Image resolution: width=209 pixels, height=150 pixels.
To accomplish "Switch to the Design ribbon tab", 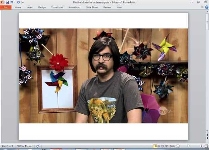I will [42, 7].
